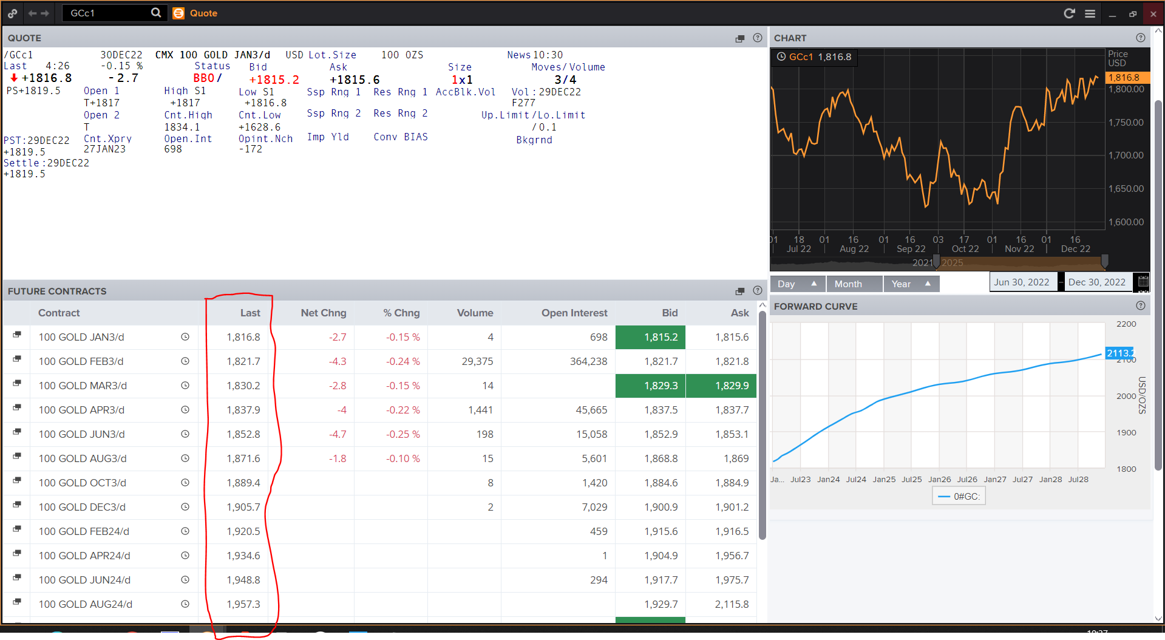This screenshot has width=1165, height=640.
Task: Edit the Dec 30, 2022 end date field
Action: tap(1098, 282)
